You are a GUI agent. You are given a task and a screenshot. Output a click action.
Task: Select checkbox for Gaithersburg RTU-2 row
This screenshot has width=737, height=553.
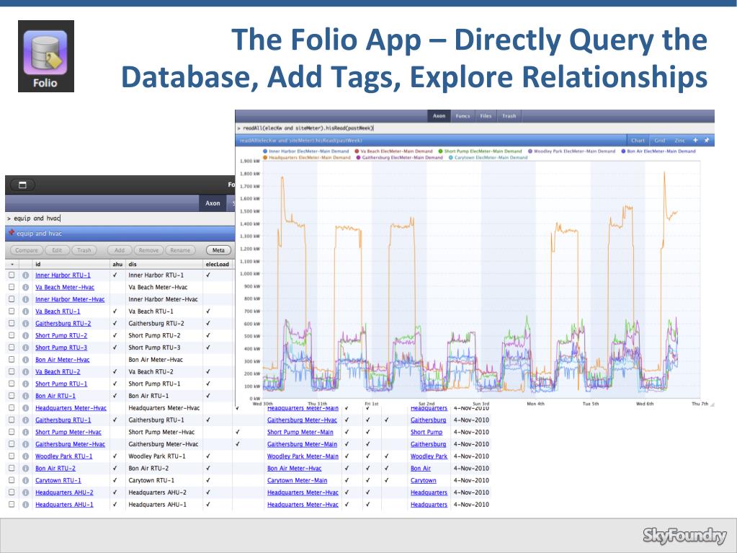[x=12, y=323]
